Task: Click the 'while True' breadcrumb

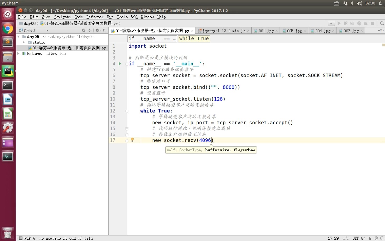Action: 194,39
